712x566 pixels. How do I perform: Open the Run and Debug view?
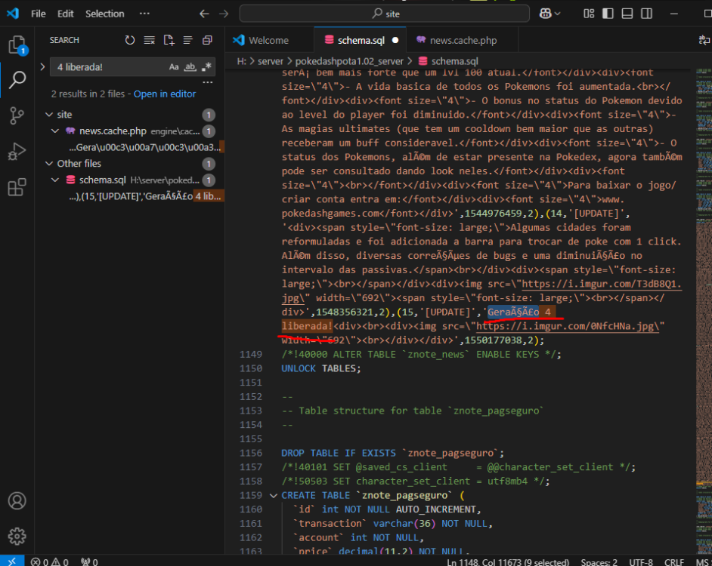[17, 151]
